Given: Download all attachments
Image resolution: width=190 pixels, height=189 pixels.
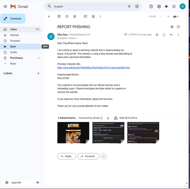Looking at the screenshot, I should click(108, 118).
